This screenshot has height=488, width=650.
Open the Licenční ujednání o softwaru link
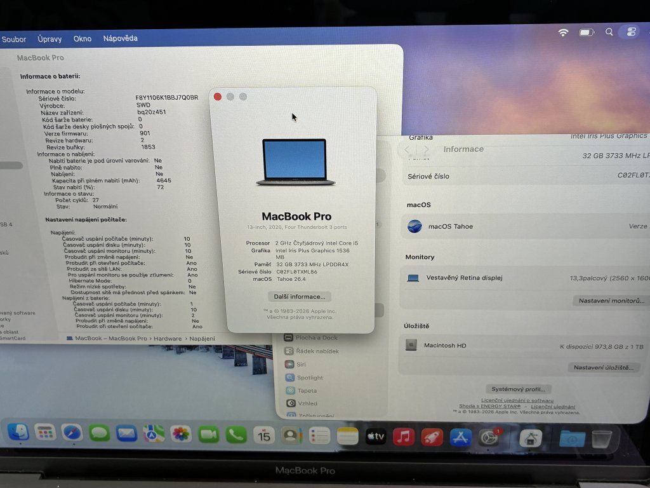click(x=517, y=401)
